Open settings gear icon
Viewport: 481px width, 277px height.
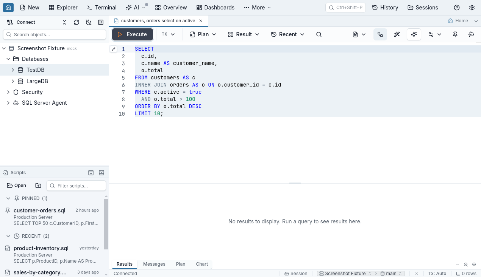[x=472, y=8]
